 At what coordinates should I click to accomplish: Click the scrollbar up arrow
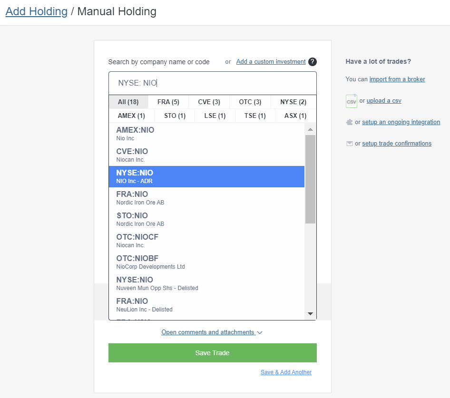(x=310, y=129)
